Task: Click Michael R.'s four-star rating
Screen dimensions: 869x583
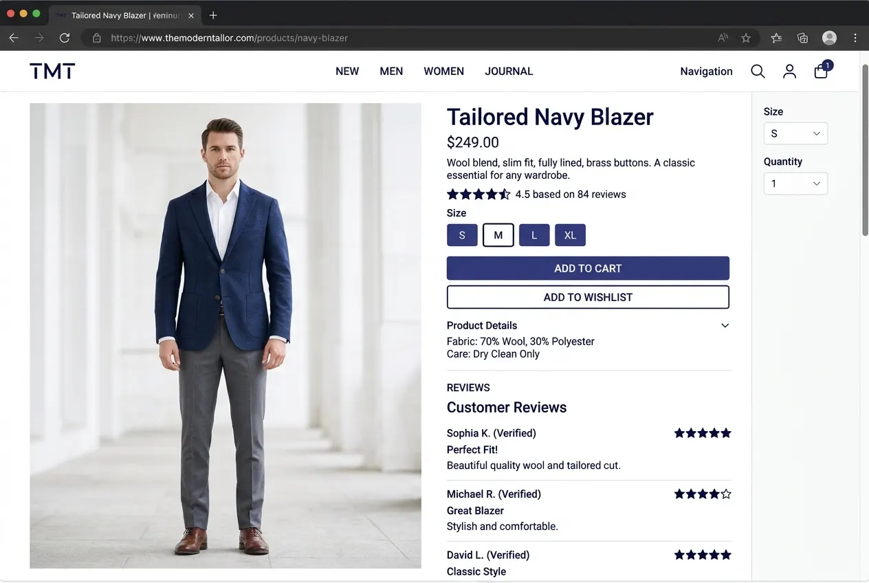Action: point(703,494)
